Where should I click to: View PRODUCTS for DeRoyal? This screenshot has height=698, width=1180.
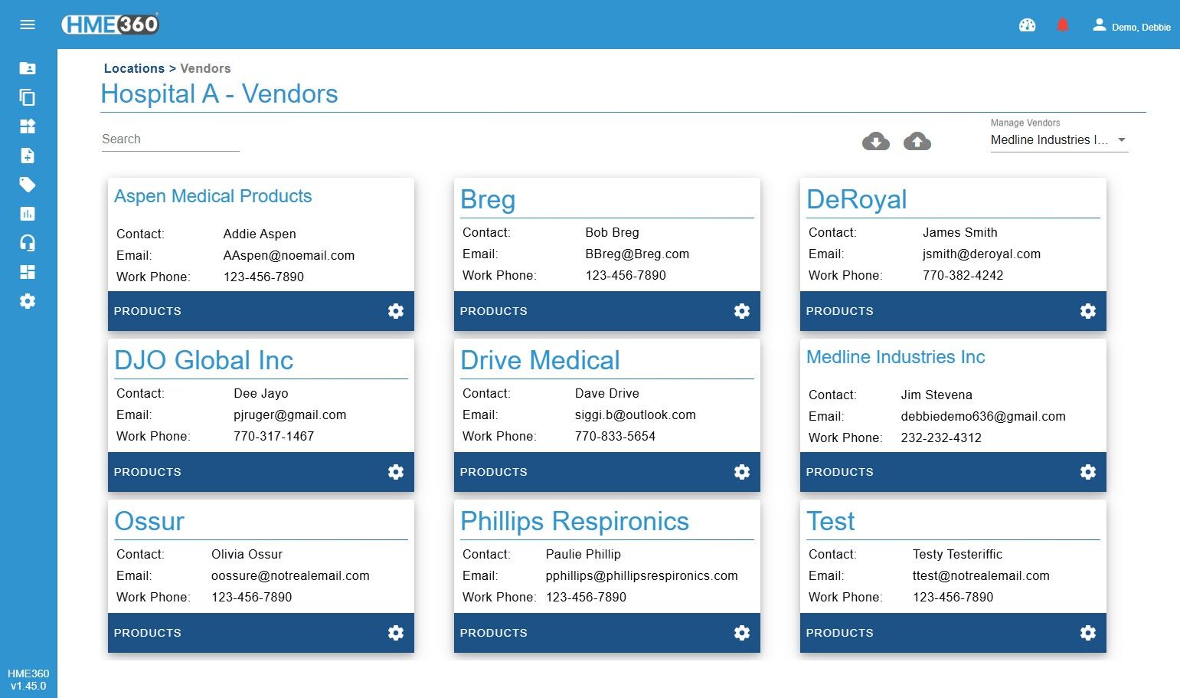840,311
